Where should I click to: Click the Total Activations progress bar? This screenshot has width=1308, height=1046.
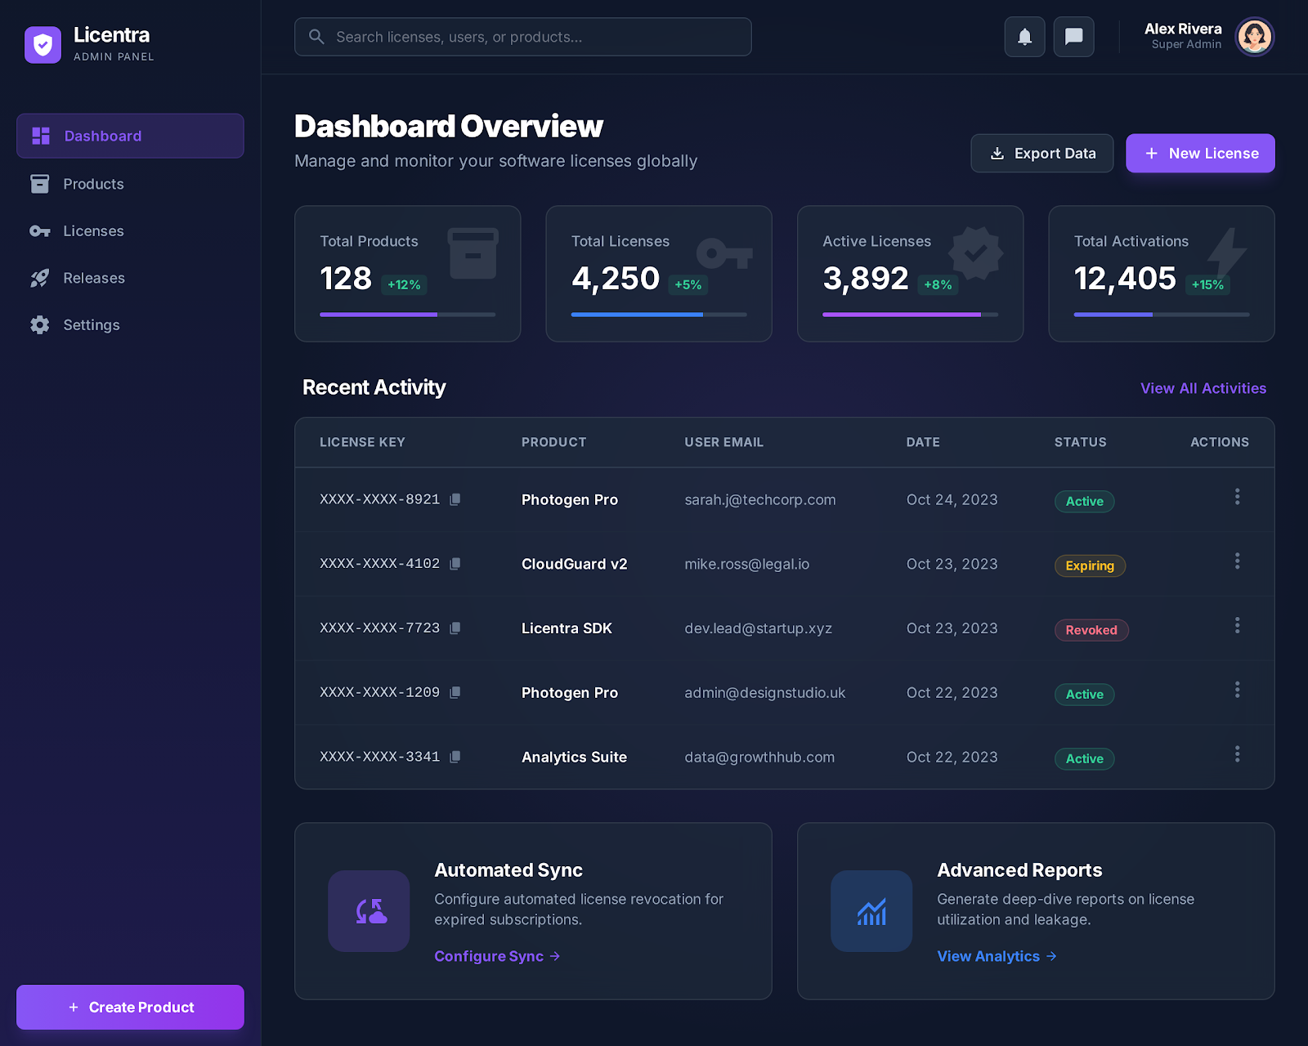1161,315
